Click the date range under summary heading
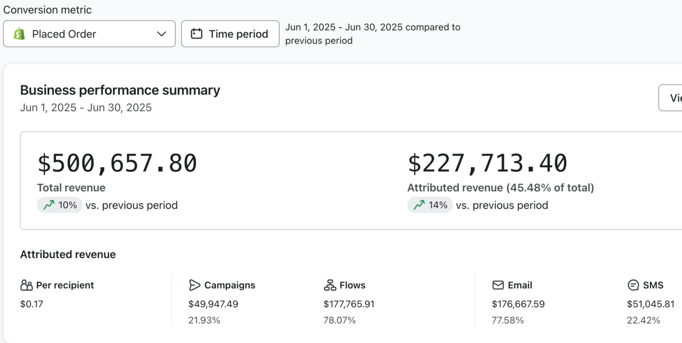Image resolution: width=682 pixels, height=343 pixels. [86, 108]
